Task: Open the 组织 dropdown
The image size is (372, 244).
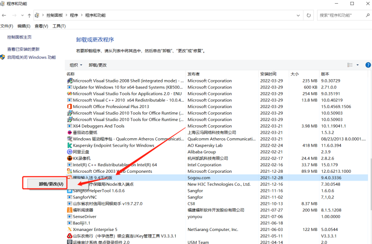Action: 76,65
